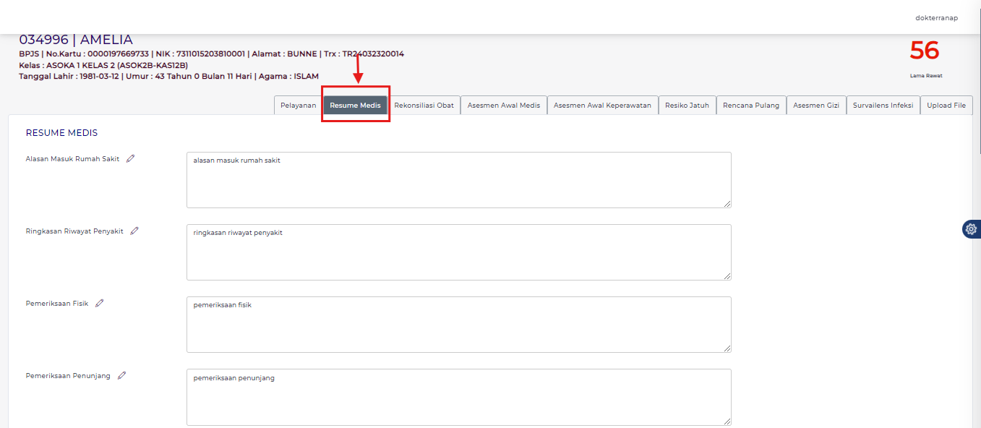Click inside the Pemeriksaan Fisik textarea
The image size is (981, 428).
pos(458,325)
